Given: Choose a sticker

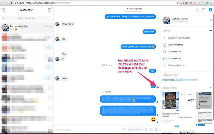Looking at the screenshot, I should point(130,130).
